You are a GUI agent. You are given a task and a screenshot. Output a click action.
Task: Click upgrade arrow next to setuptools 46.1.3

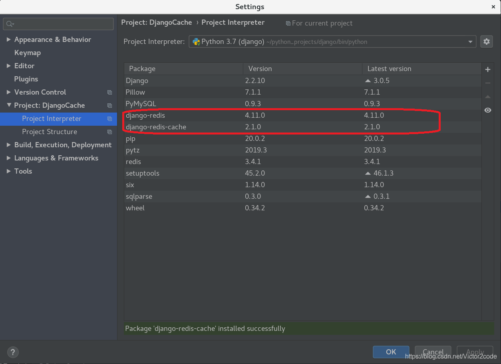(368, 173)
